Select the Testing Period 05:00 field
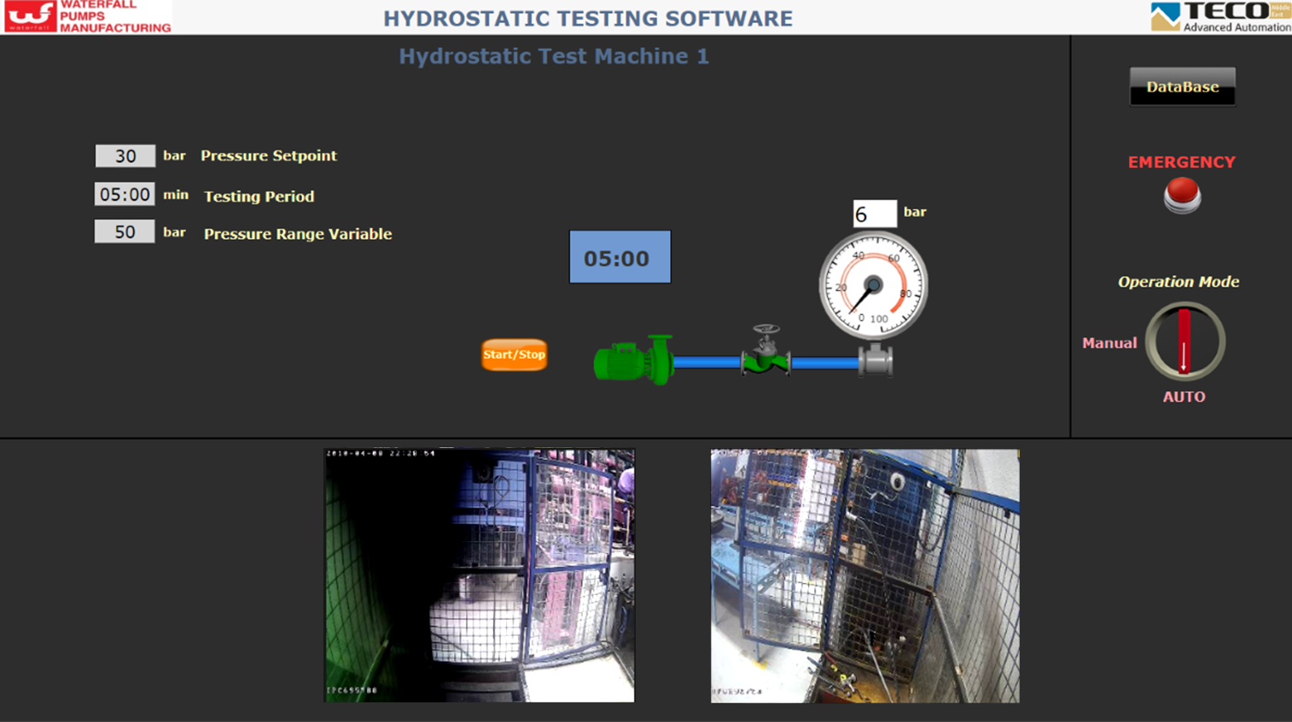 pyautogui.click(x=125, y=195)
